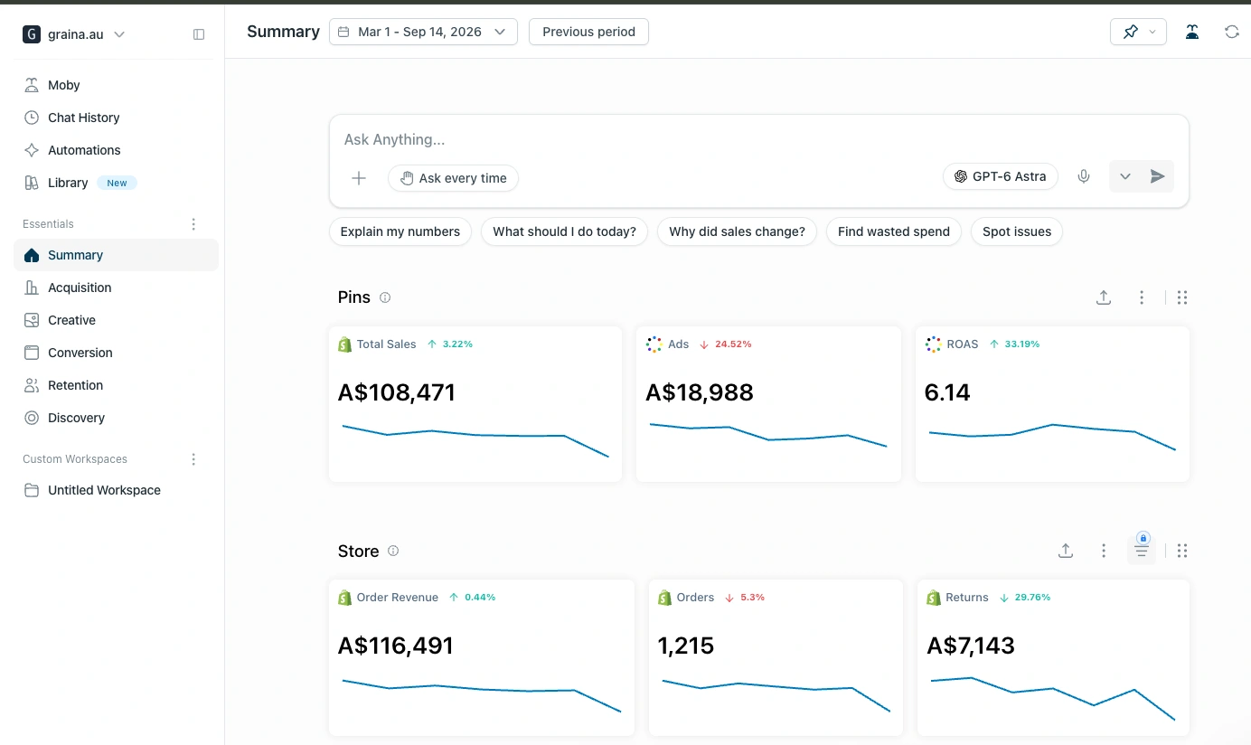Open Untitled Workspace
Image resolution: width=1251 pixels, height=745 pixels.
(x=116, y=490)
